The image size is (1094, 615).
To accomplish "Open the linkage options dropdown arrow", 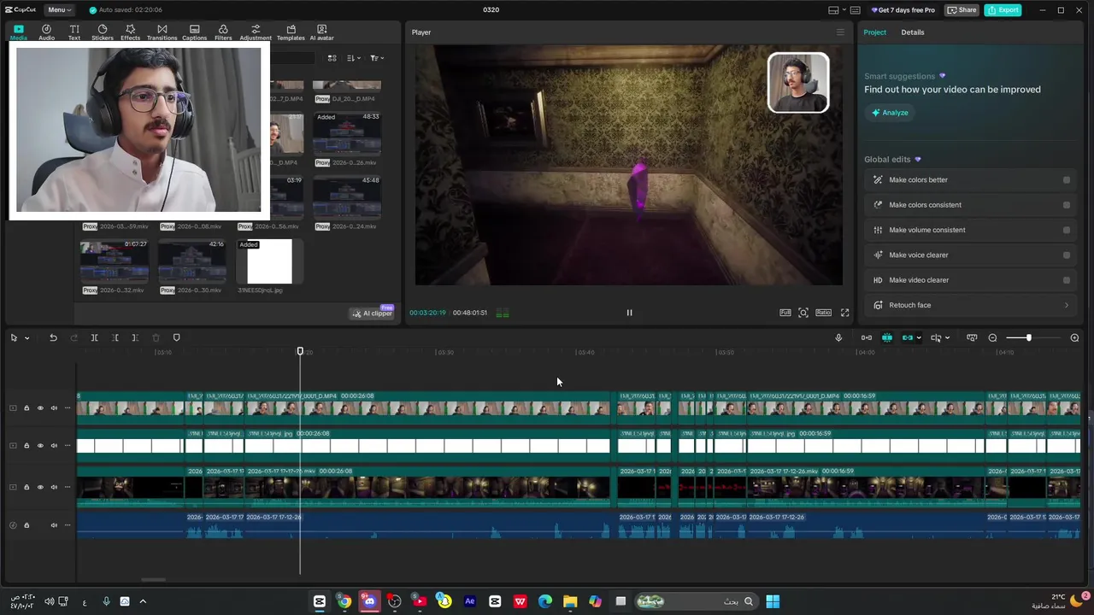I will (919, 337).
